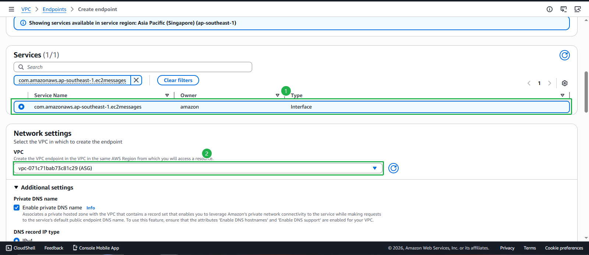Click the 'amazon' owner cell

tap(190, 107)
